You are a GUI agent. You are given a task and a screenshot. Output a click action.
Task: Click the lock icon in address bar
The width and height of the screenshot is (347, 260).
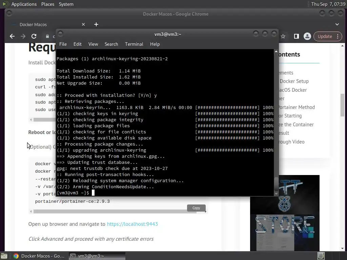47,36
